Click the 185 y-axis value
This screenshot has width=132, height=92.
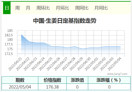point(10,31)
